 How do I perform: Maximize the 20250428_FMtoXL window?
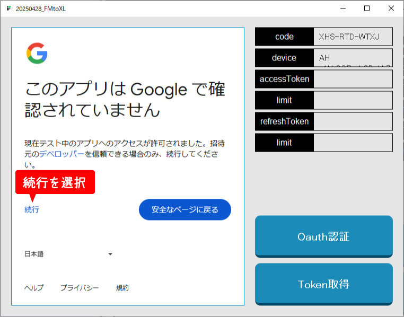click(367, 8)
